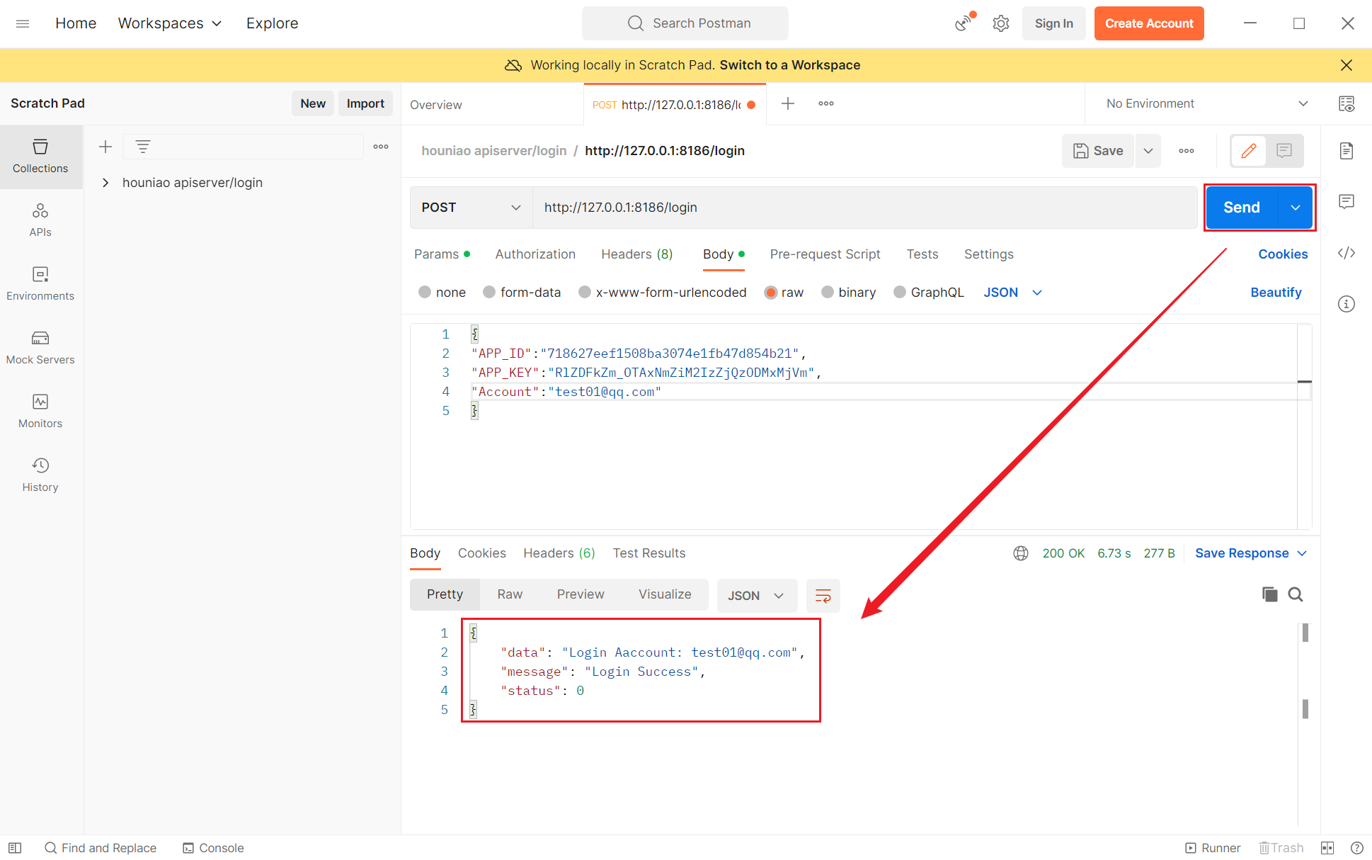
Task: Click the filter collections icon
Action: (143, 147)
